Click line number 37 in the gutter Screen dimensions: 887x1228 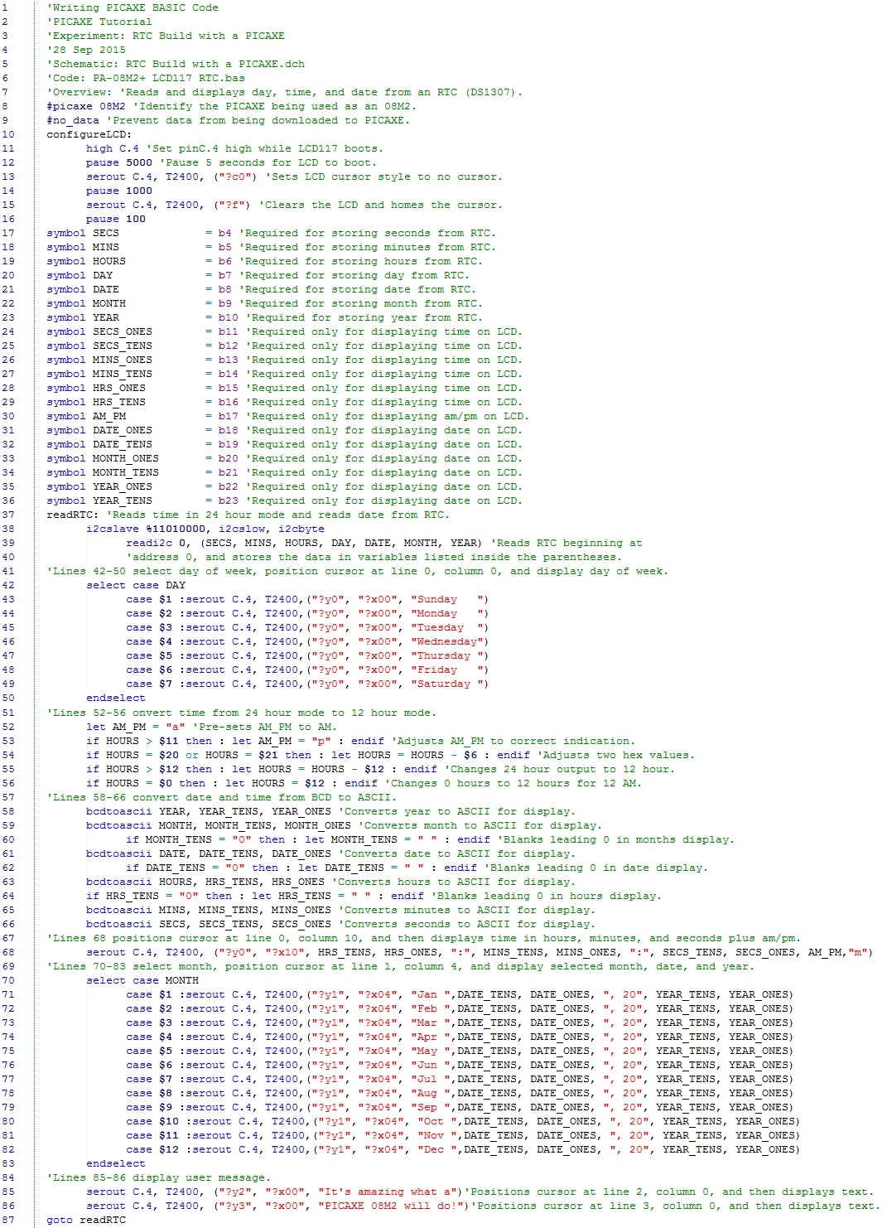pos(7,515)
